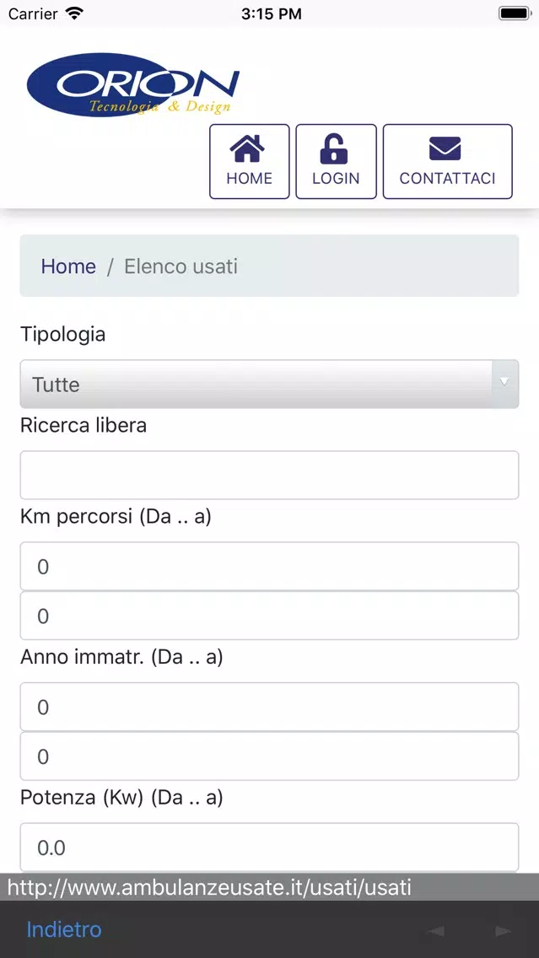This screenshot has height=958, width=539.
Task: Click the Anno immatr. ending year field
Action: tap(270, 756)
